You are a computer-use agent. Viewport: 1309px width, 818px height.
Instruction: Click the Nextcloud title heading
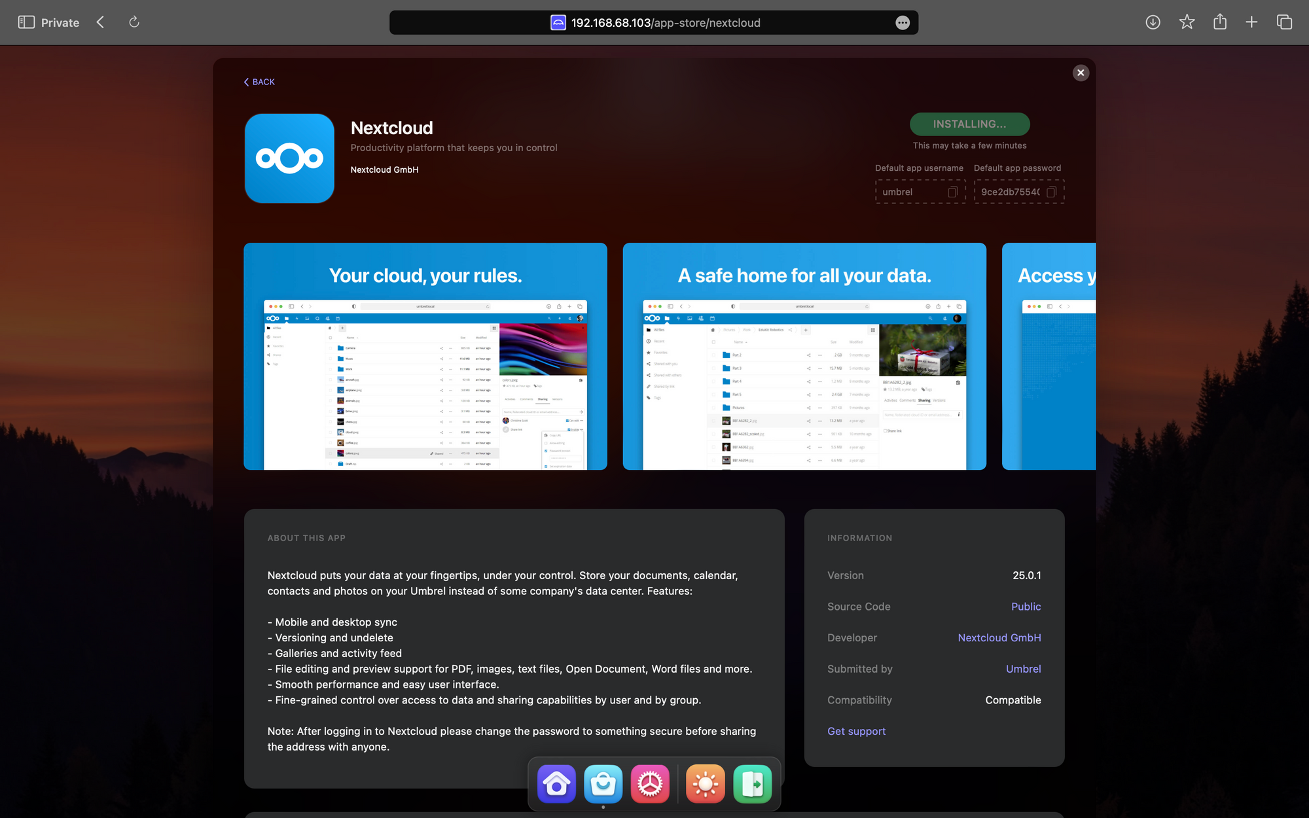(x=392, y=128)
